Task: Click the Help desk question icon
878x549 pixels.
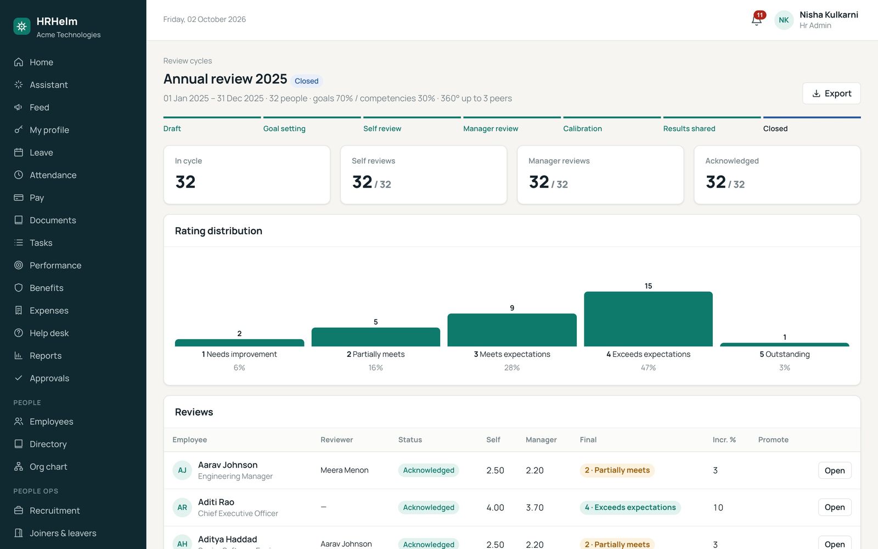Action: (x=19, y=333)
